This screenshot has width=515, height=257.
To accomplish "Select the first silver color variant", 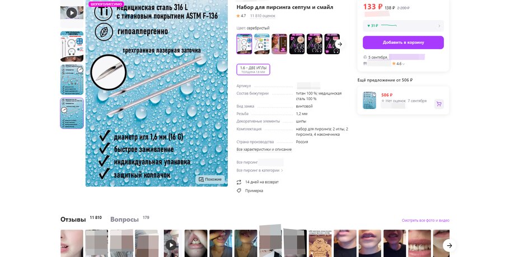I will click(245, 44).
